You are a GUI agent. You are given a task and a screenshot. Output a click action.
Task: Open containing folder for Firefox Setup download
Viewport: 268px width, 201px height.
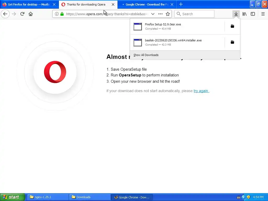pos(232,26)
